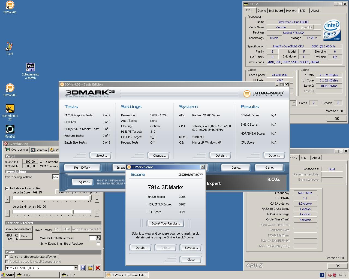Open the 3DMark06 desktop shortcut icon
This screenshot has width=349, height=279.
tap(10, 5)
